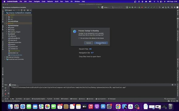Click the Run panel settings gear icon

(173, 85)
